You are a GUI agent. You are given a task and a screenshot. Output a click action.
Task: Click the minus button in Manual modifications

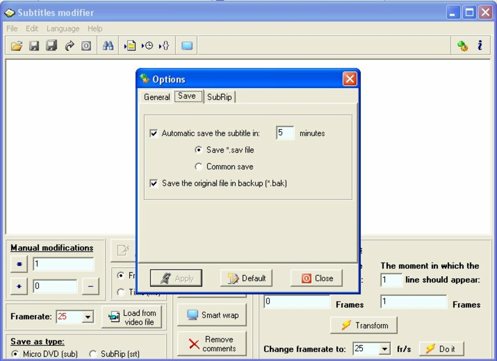click(x=91, y=286)
